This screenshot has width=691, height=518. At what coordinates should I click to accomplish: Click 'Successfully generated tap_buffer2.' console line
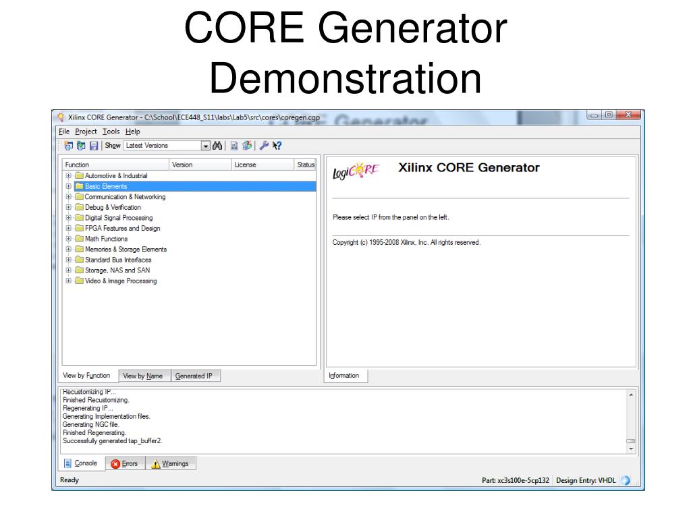coord(113,440)
